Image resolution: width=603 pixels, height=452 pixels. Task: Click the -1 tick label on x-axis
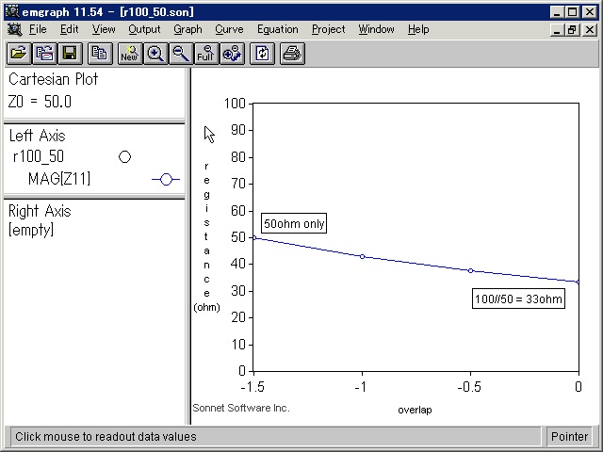tap(361, 387)
